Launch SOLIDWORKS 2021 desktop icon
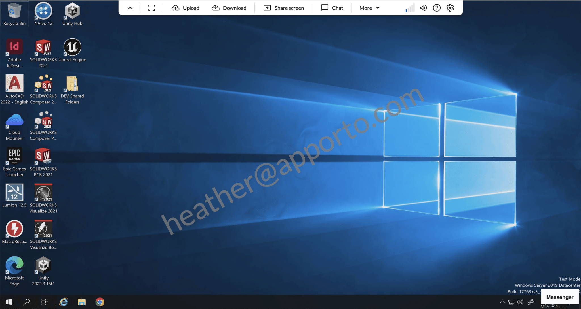 click(x=43, y=48)
